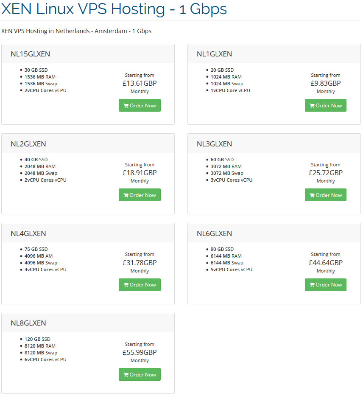Select the NL8GLXEN plan title
This screenshot has width=363, height=396.
[28, 323]
